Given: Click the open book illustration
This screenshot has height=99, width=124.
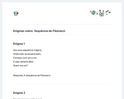Looking at the screenshot, I should coord(101,14).
